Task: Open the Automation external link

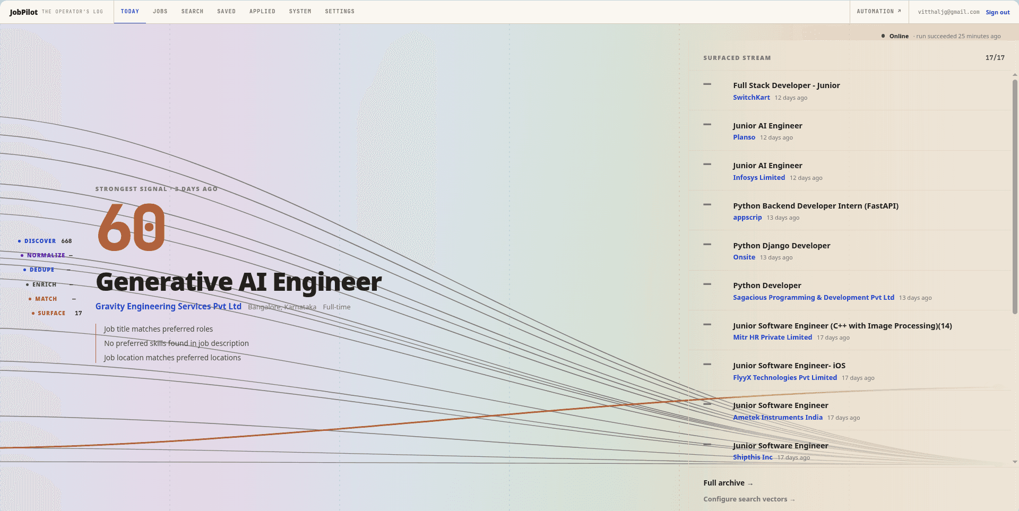Action: pyautogui.click(x=879, y=12)
